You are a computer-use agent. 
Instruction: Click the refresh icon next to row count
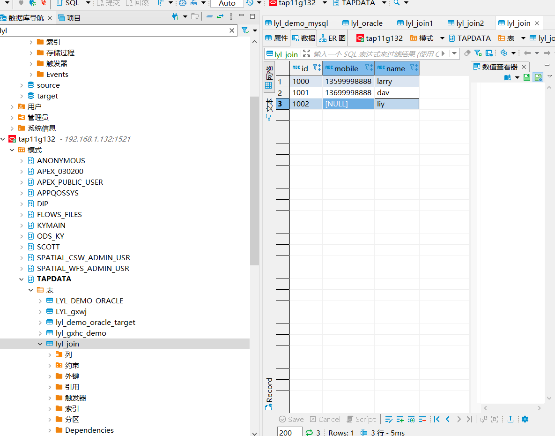(309, 432)
